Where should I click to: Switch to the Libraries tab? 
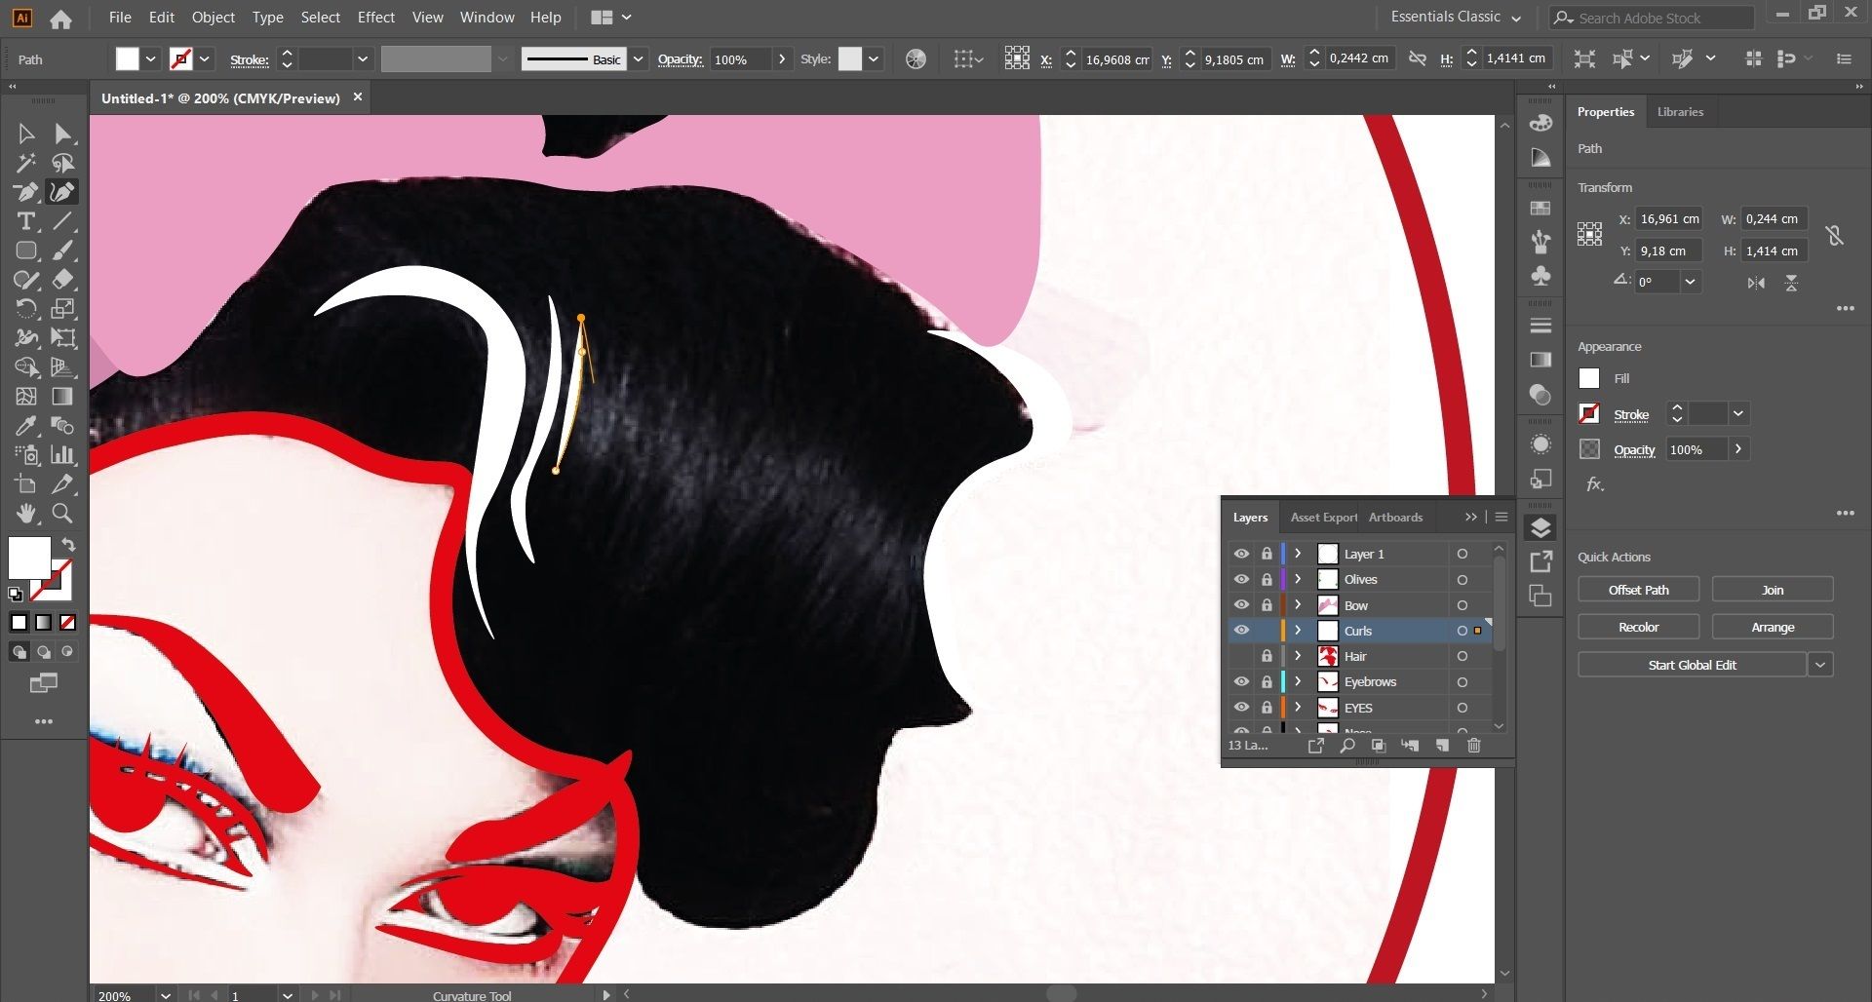coord(1680,112)
